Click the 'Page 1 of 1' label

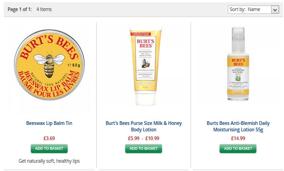(x=20, y=9)
